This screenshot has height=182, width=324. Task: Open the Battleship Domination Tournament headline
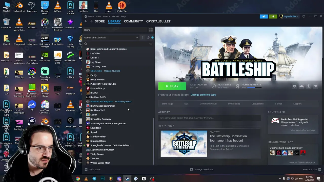point(228,138)
